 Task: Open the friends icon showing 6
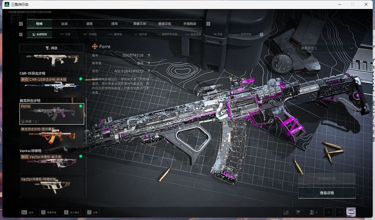pyautogui.click(x=313, y=212)
